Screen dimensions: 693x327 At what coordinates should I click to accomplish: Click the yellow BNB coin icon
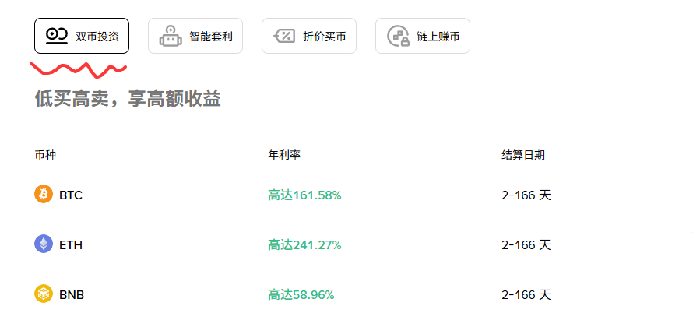click(44, 294)
